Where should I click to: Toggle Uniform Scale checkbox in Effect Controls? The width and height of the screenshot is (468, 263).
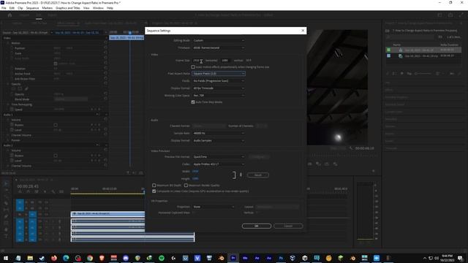pos(56,64)
